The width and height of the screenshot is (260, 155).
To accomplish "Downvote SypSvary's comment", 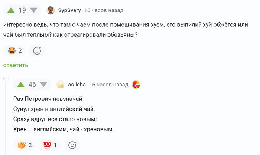I will pos(34,10).
